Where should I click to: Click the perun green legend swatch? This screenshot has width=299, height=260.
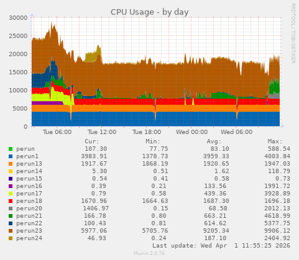[x=11, y=149]
